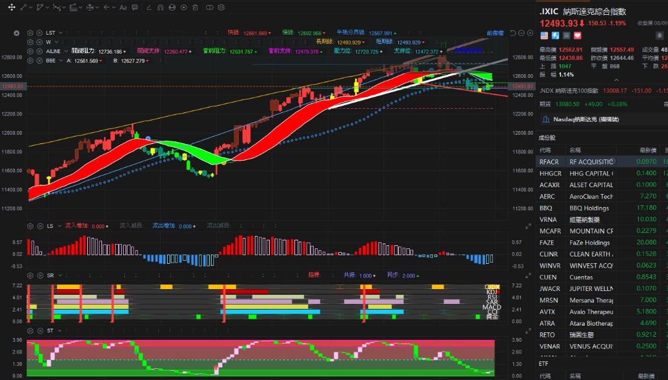668x380 pixels.
Task: Open settings gear for AILINE indicator
Action: tap(30, 51)
